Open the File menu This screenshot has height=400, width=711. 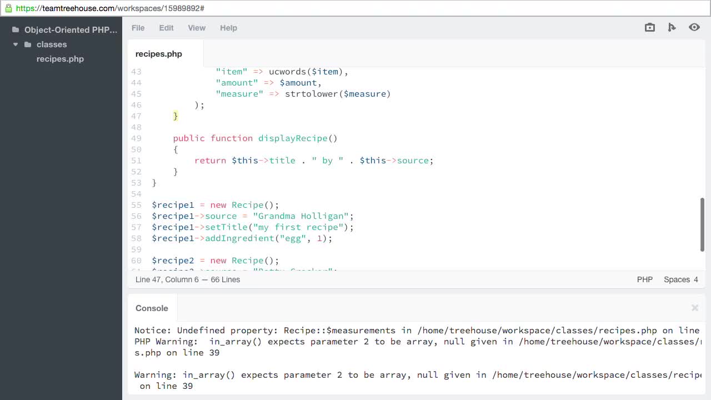138,28
